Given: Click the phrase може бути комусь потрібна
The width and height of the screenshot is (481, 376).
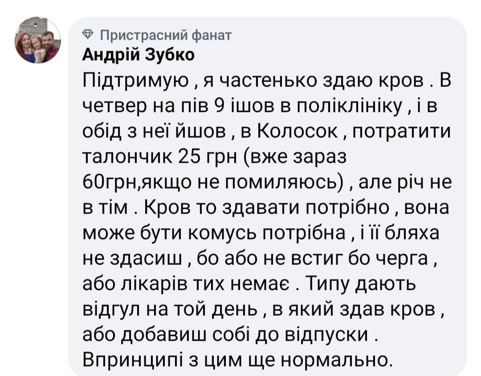Looking at the screenshot, I should [x=214, y=233].
